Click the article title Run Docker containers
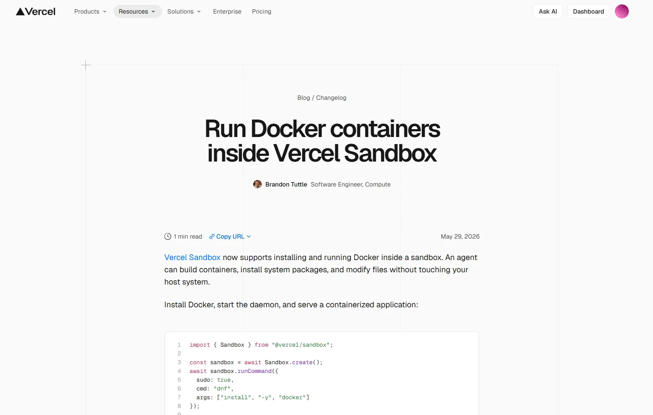Image resolution: width=653 pixels, height=415 pixels. tap(322, 141)
